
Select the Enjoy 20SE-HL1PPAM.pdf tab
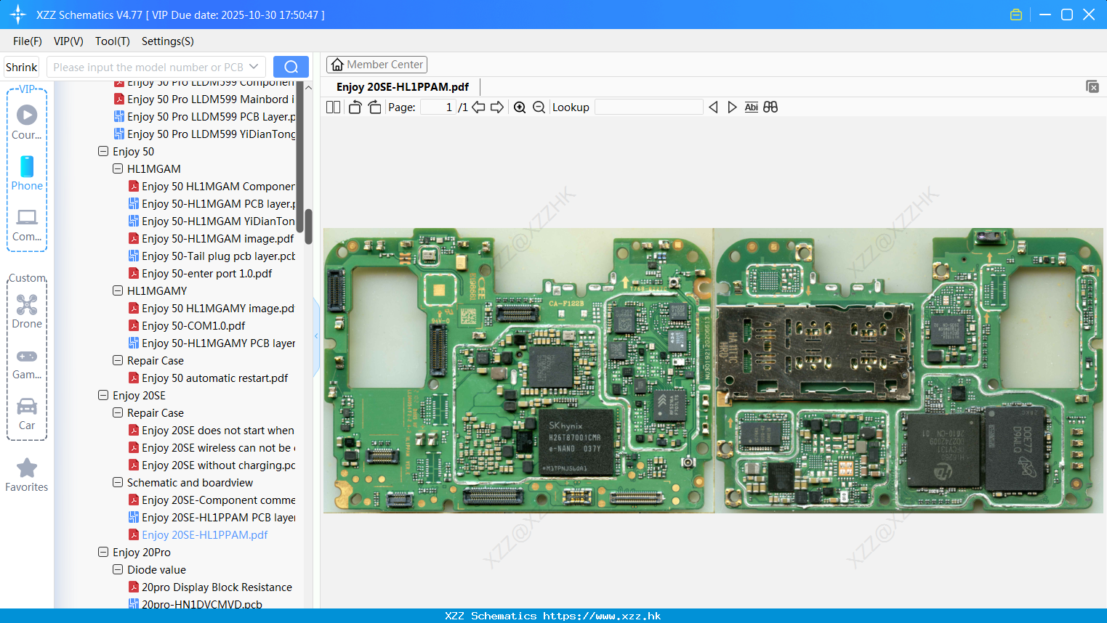point(403,87)
